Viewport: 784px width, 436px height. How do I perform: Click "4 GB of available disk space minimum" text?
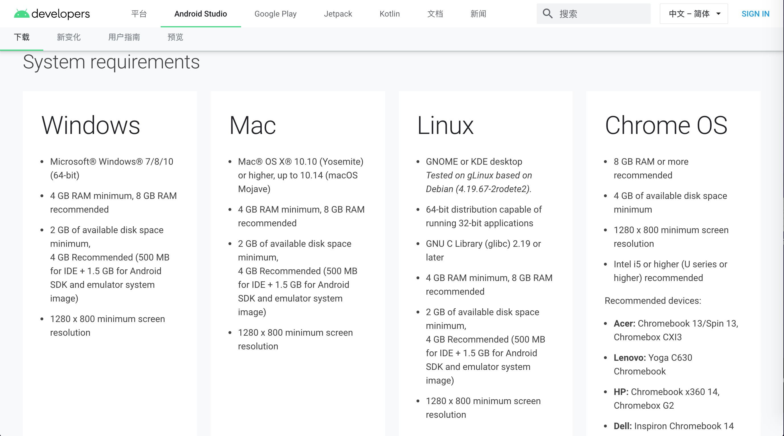tap(670, 203)
